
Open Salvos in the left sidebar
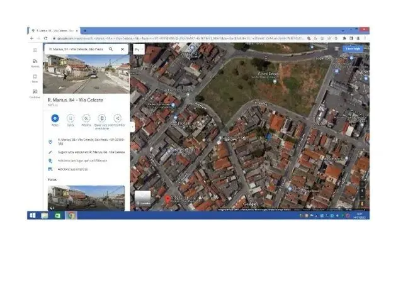coord(35,78)
